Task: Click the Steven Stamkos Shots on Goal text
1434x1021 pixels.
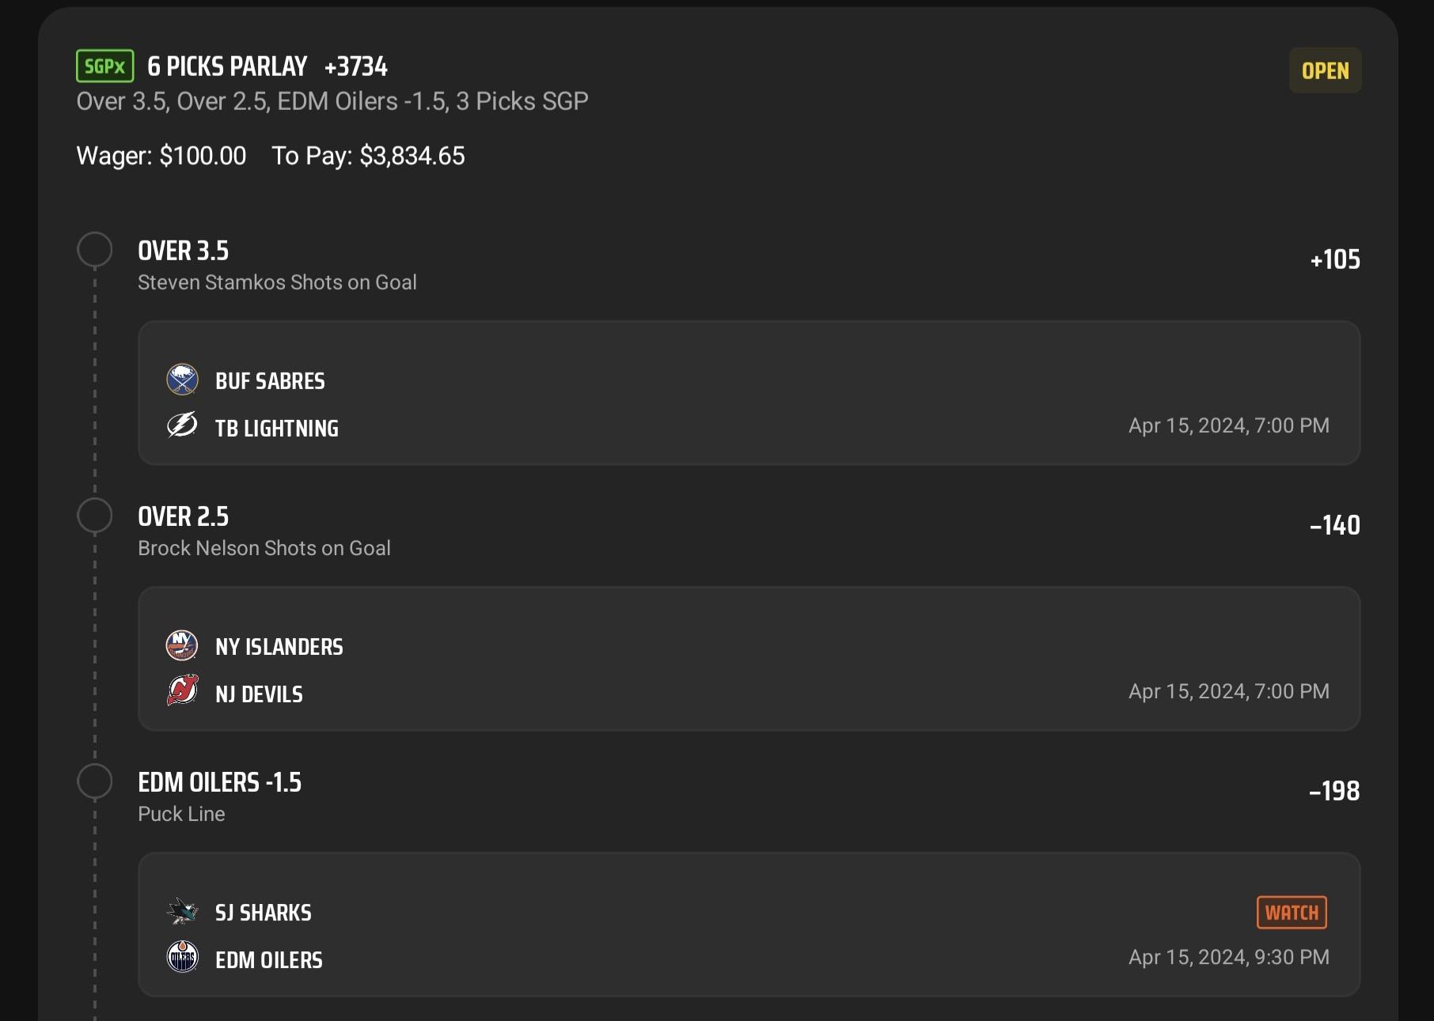Action: click(277, 282)
